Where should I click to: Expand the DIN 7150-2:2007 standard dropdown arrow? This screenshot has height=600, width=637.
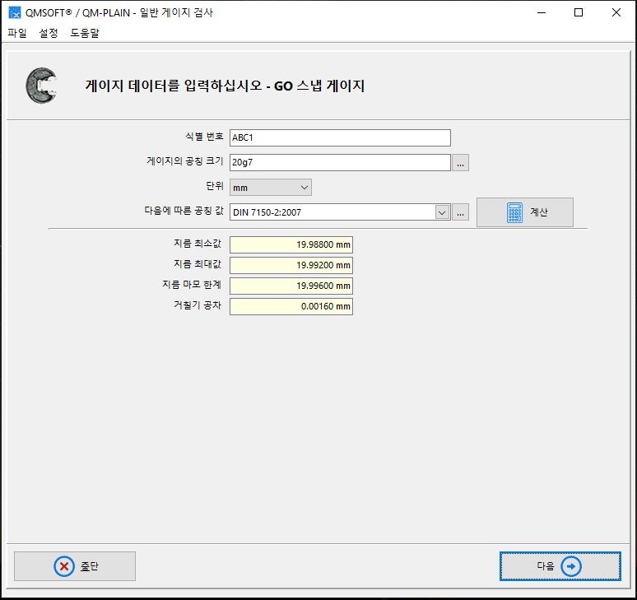tap(442, 212)
